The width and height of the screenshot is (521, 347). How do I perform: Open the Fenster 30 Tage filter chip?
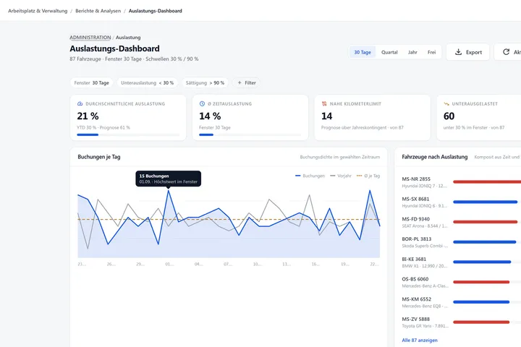coord(91,82)
